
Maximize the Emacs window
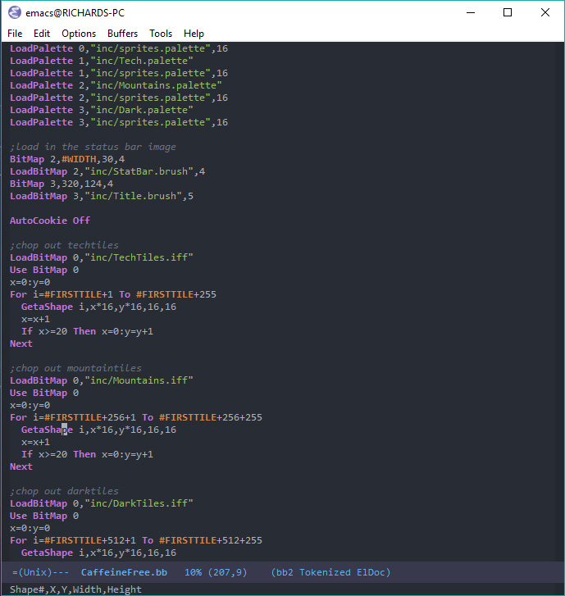[508, 12]
